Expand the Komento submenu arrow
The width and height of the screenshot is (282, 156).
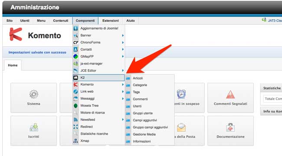[x=123, y=84]
